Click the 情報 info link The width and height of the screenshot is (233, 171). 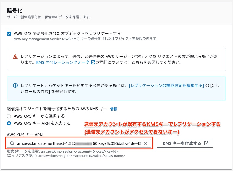pos(113,109)
